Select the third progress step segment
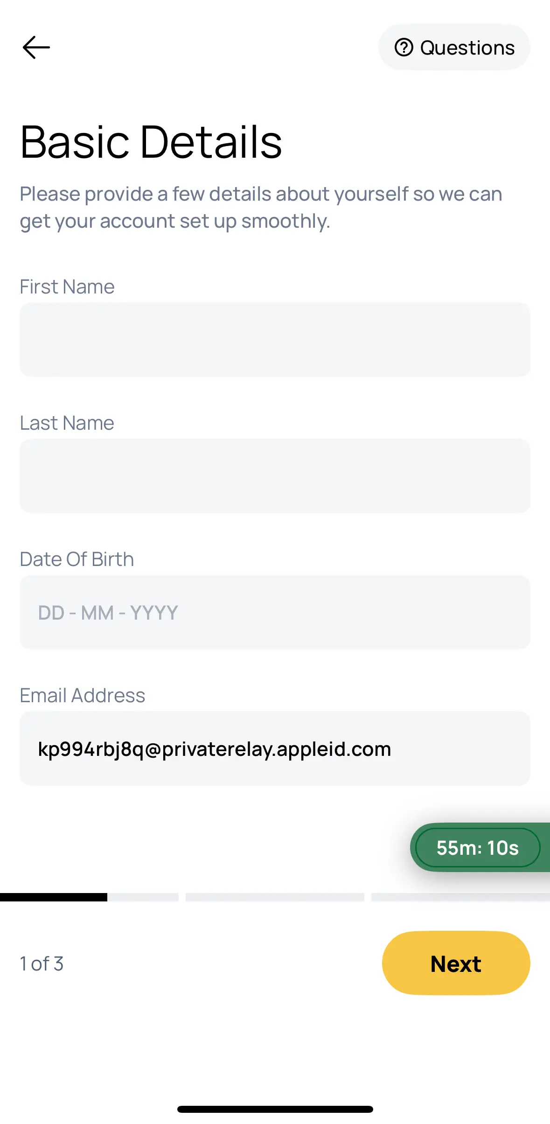Screen dimensions: 550x1124 [460, 897]
